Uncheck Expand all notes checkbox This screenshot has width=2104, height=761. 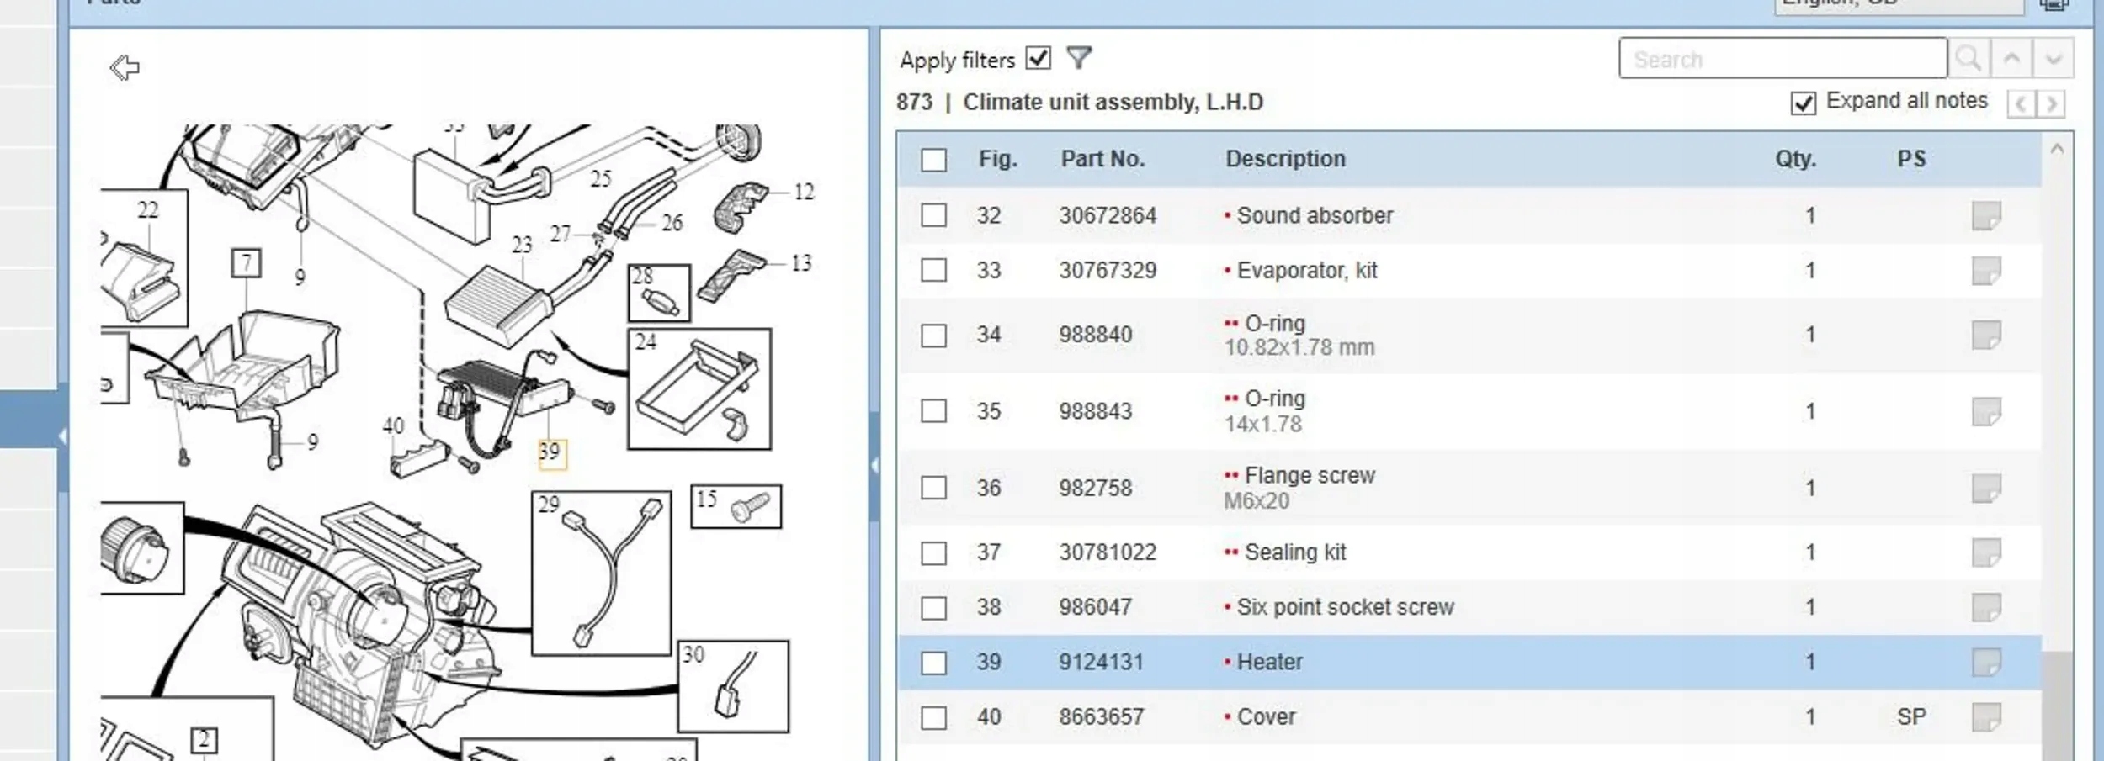click(1803, 103)
